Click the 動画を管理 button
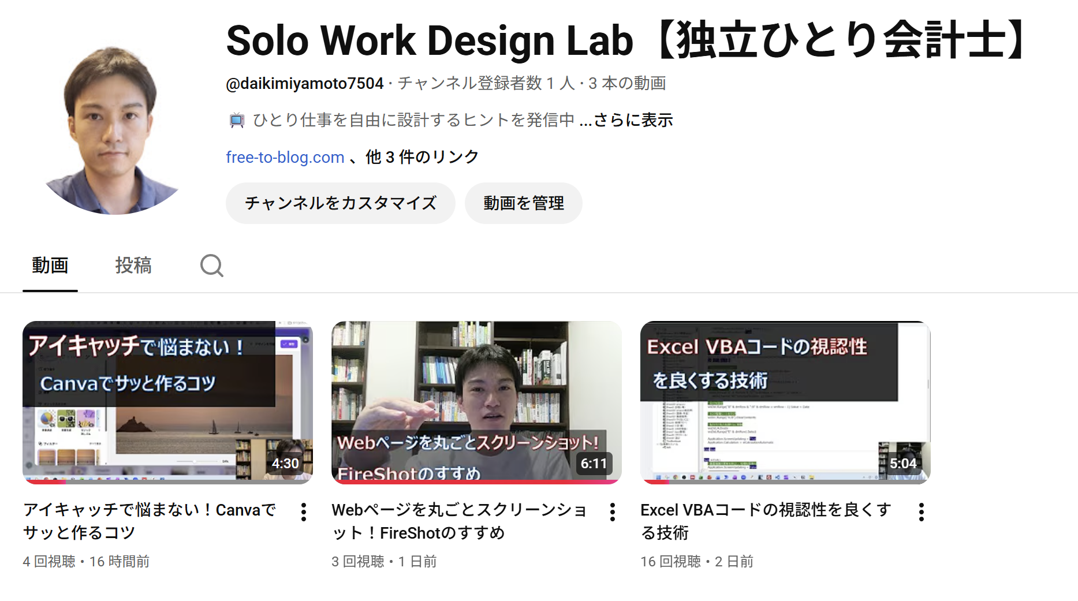Viewport: 1078px width, 601px height. point(523,203)
